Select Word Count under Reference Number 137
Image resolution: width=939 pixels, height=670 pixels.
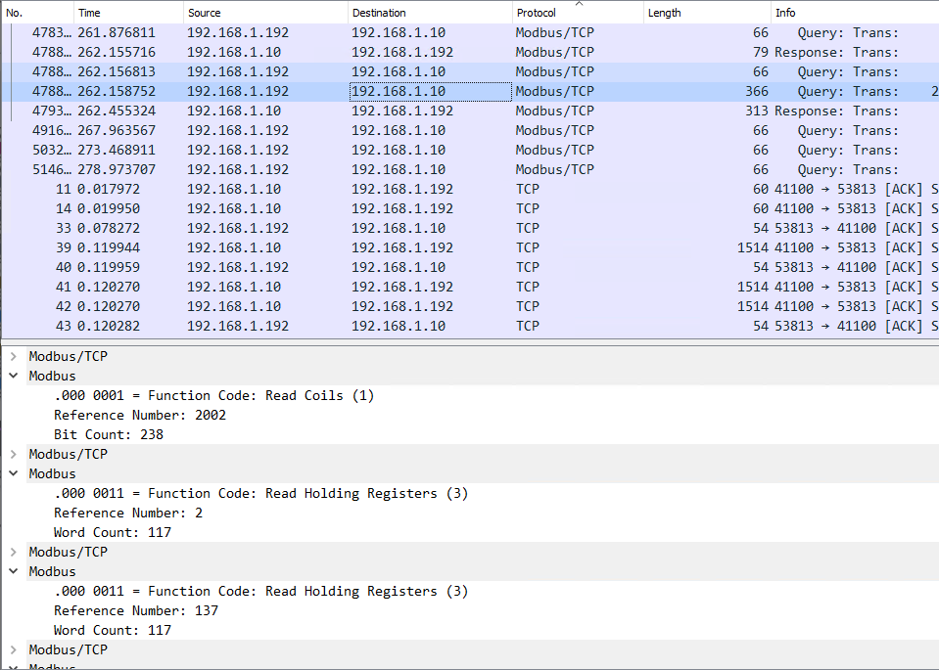112,630
